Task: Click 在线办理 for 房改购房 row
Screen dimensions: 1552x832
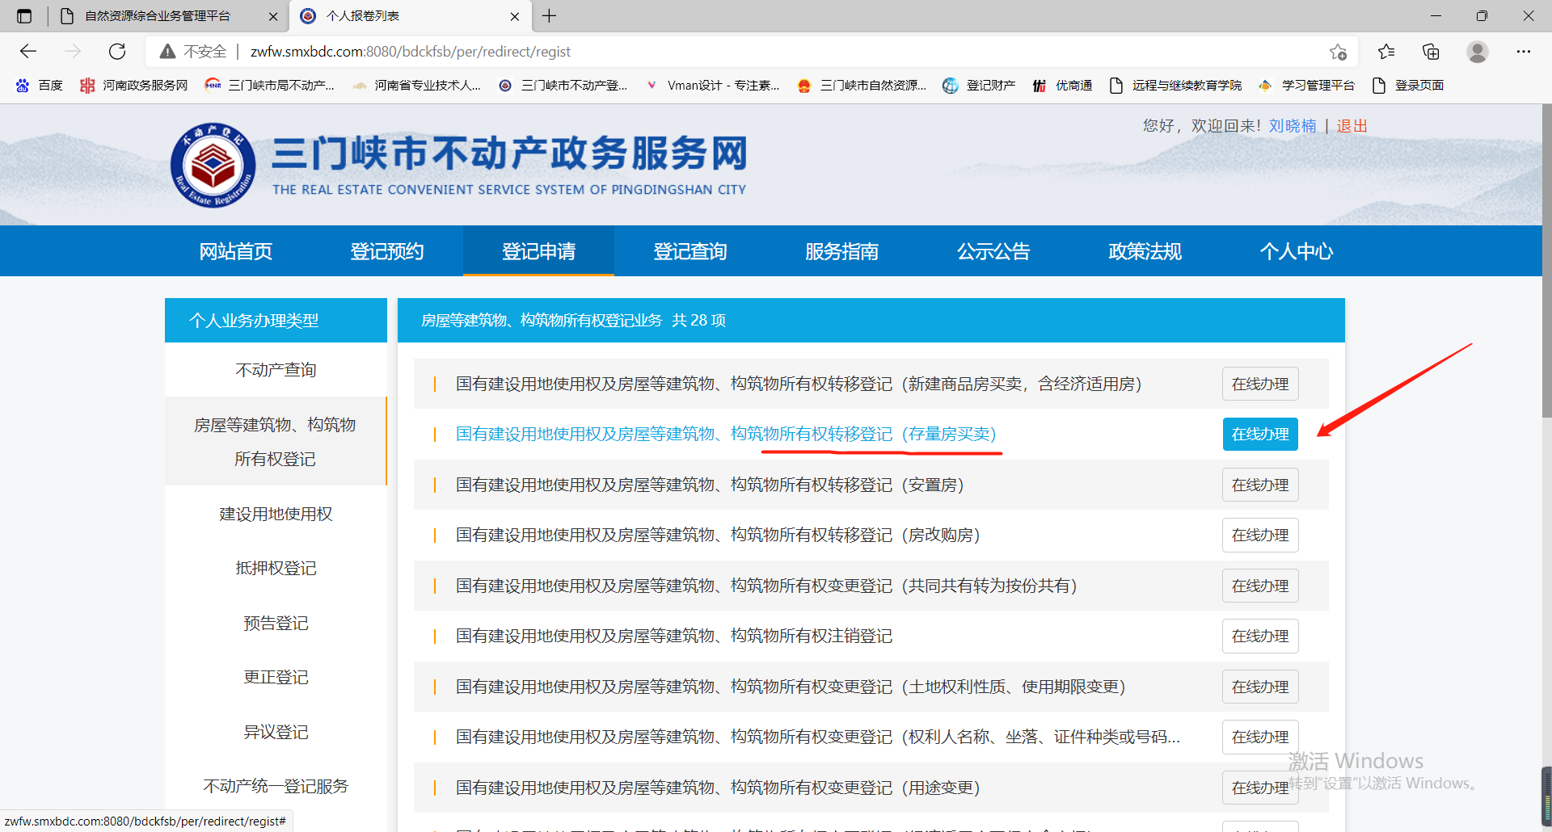Action: (1260, 535)
